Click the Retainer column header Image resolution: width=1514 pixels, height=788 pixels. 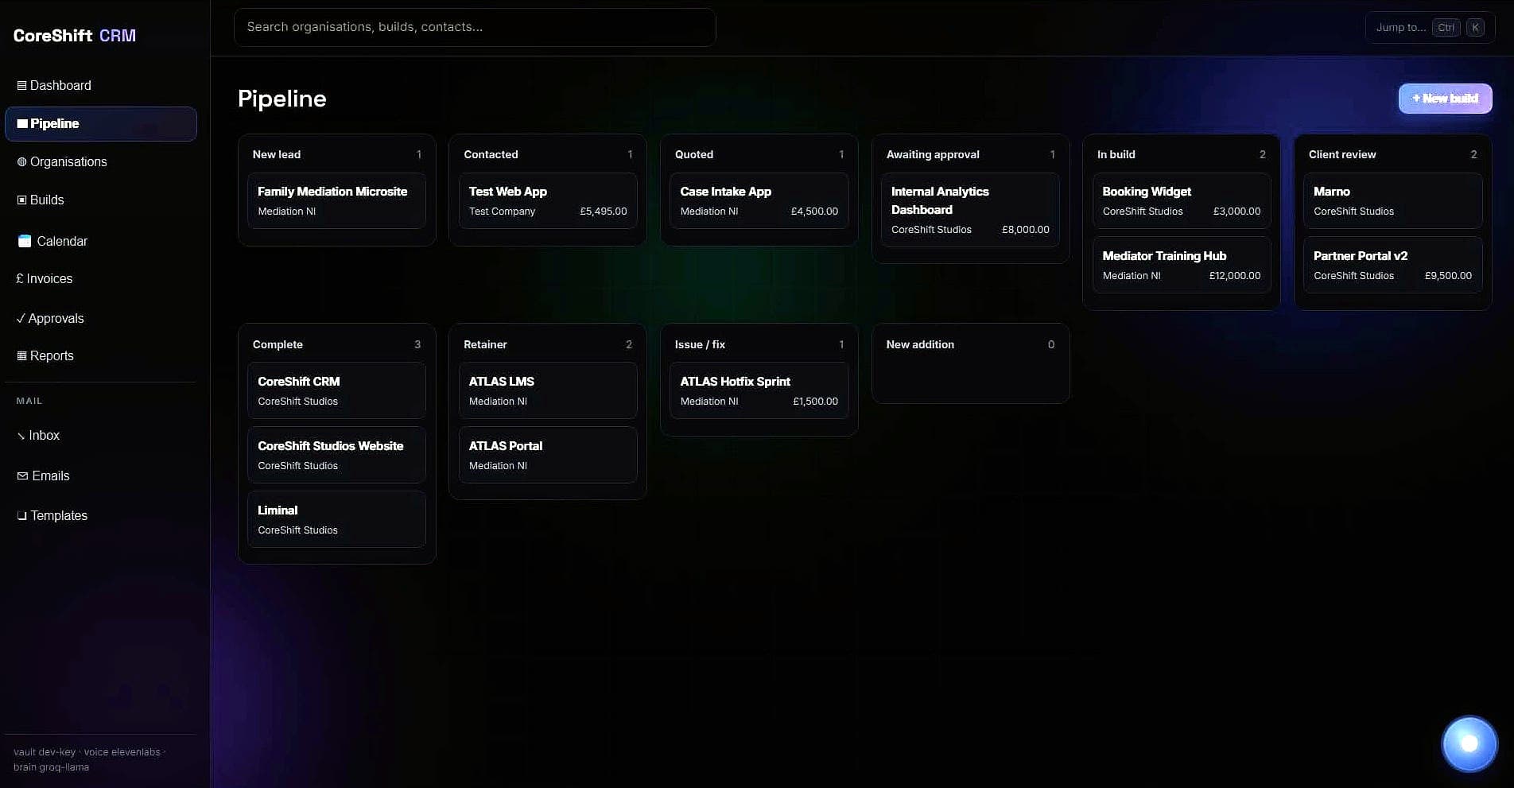coord(485,345)
